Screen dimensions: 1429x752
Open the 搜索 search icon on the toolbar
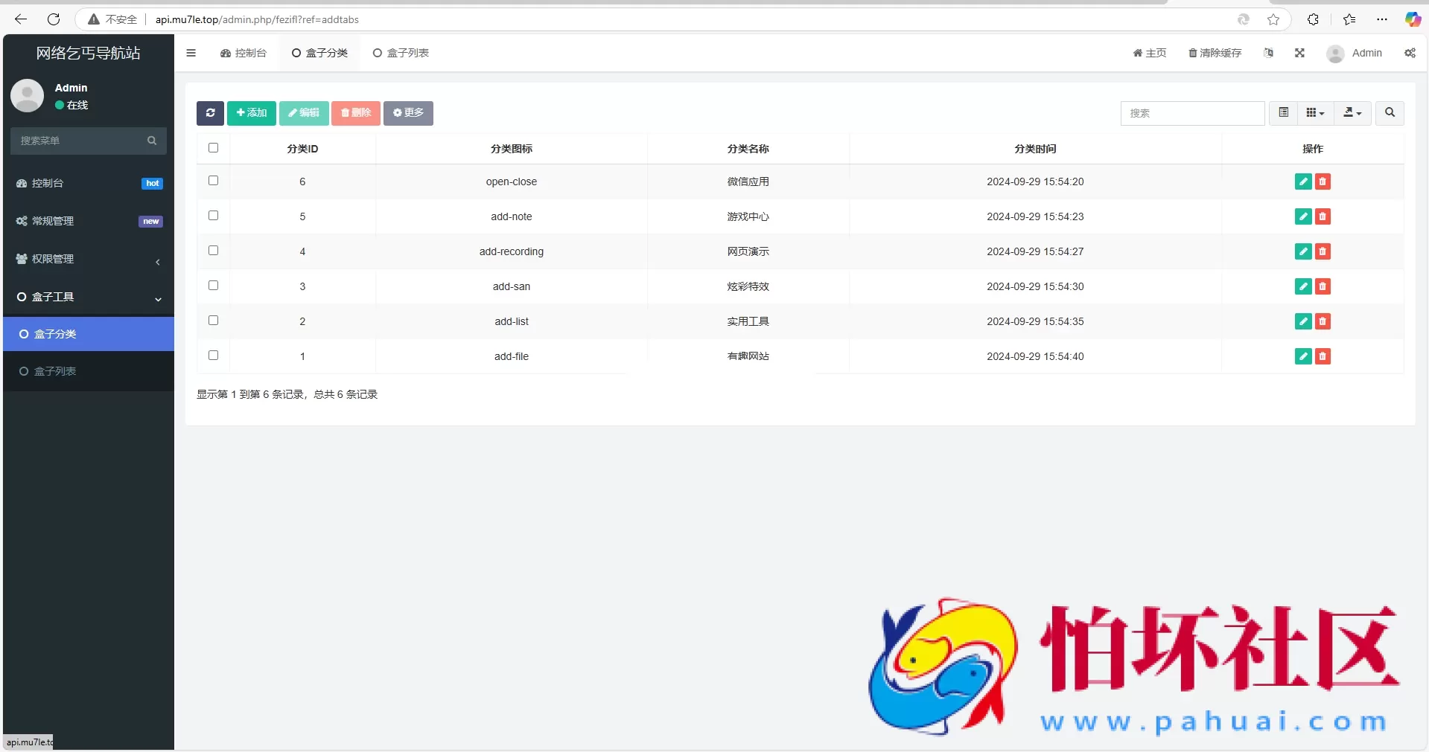(x=1390, y=113)
